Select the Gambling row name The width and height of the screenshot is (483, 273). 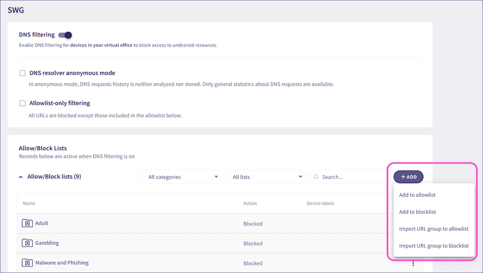[47, 243]
